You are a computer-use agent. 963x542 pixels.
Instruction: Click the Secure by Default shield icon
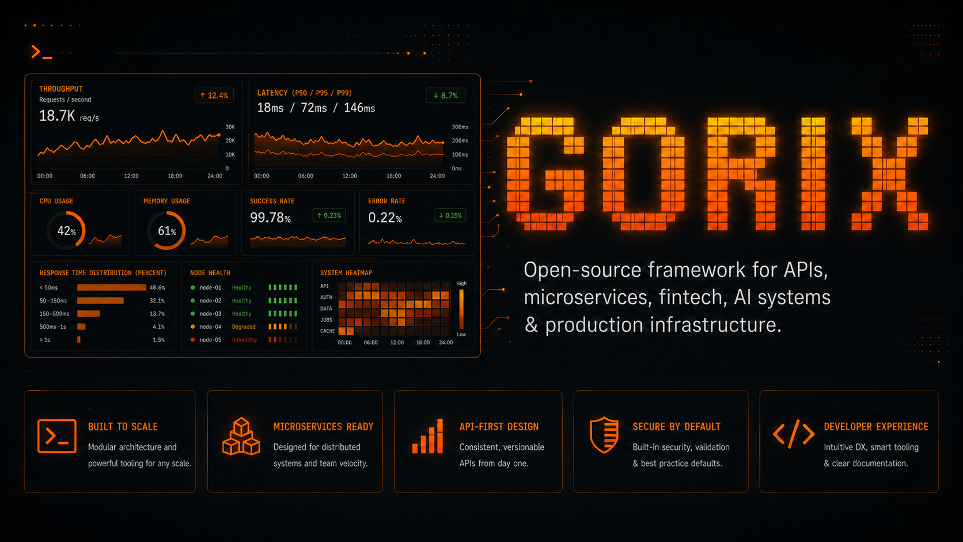[x=604, y=435]
